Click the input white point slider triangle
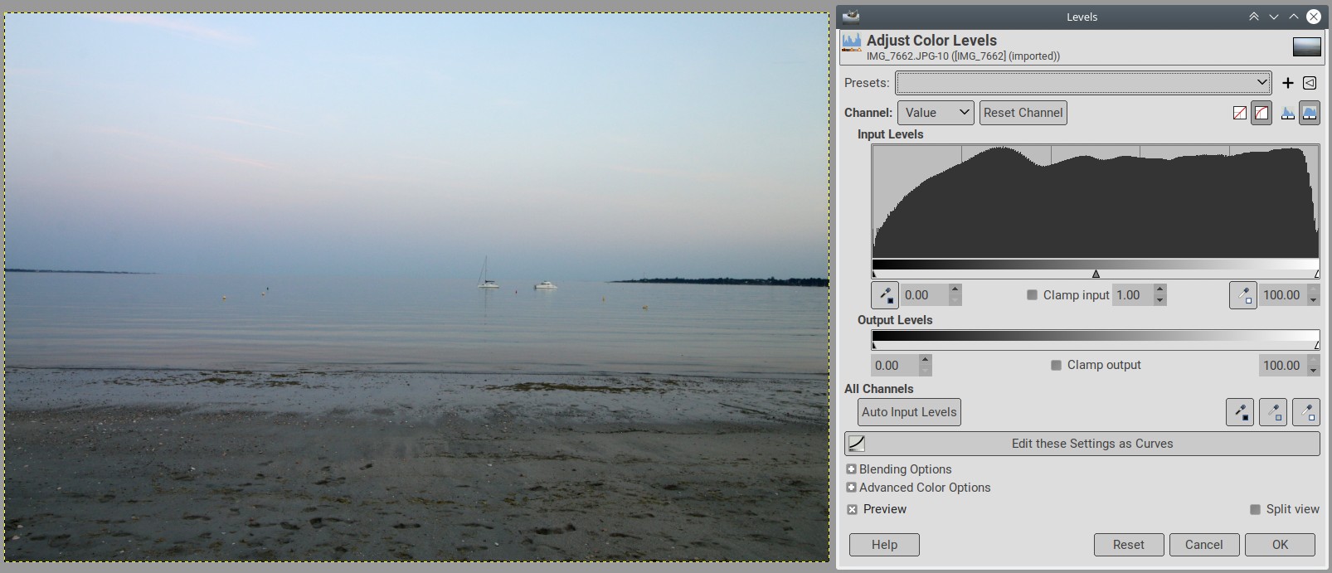Screen dimensions: 1332x573 click(1317, 274)
